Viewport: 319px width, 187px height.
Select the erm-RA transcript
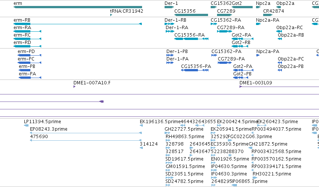coord(27,31)
